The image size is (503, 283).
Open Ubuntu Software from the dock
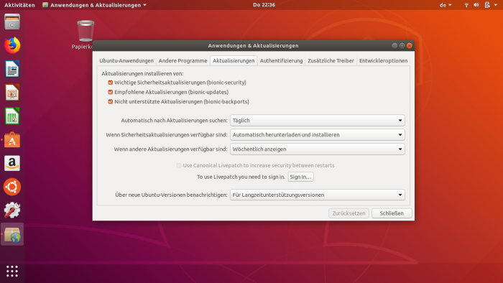[x=12, y=140]
